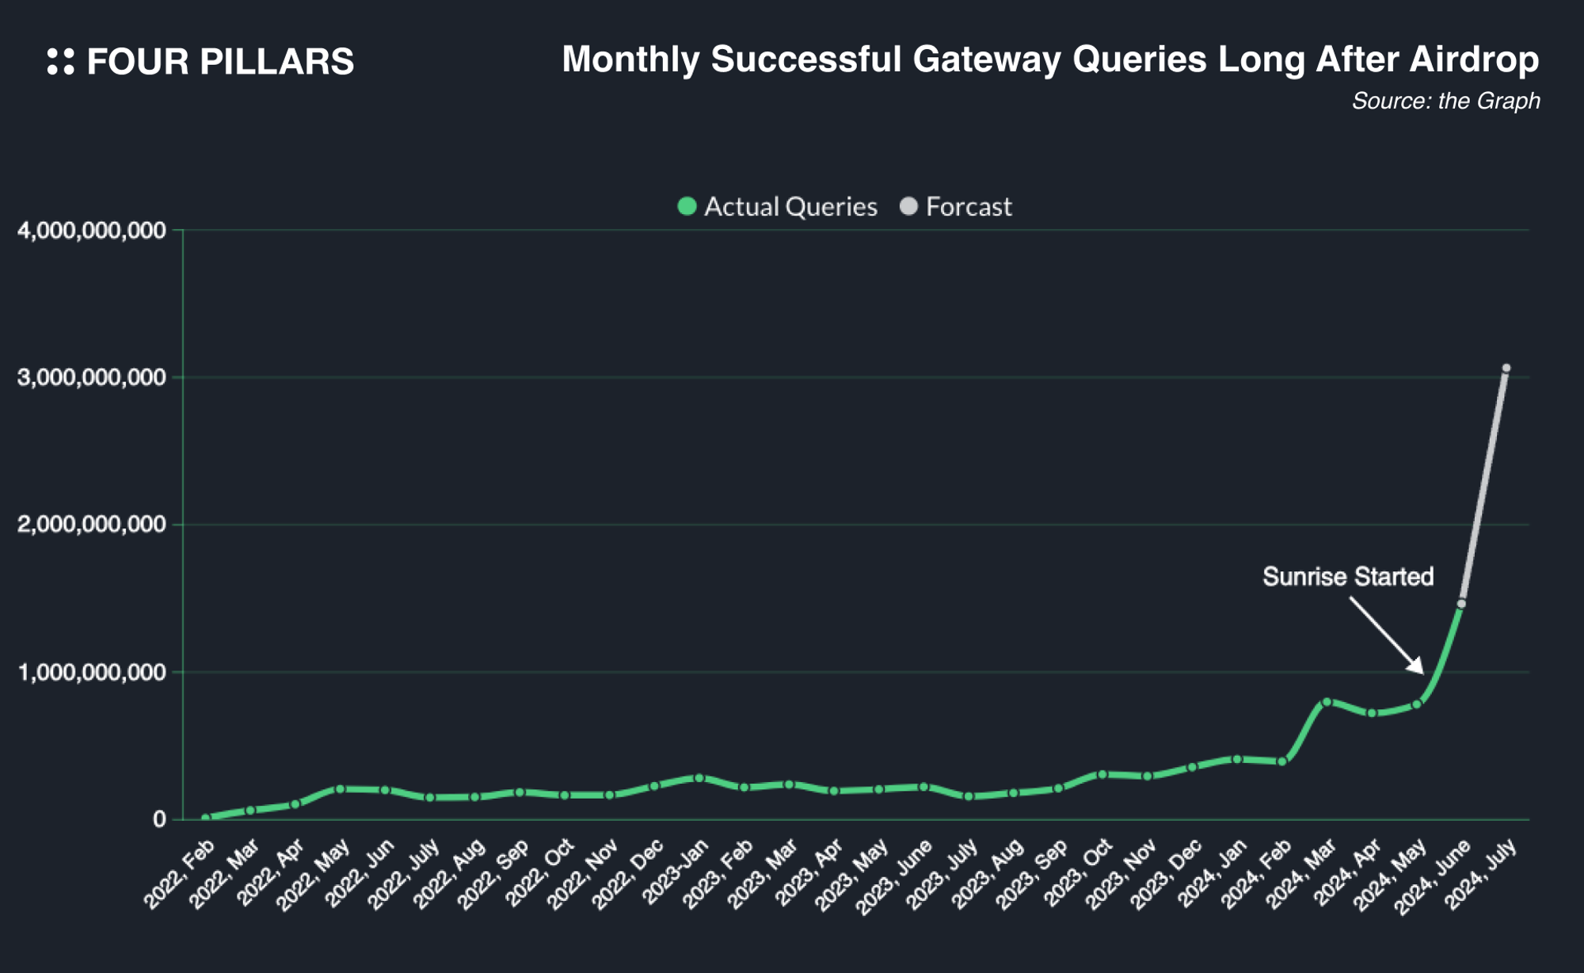Click the FOUR PILLARS brand name
This screenshot has width=1584, height=973.
coord(220,62)
